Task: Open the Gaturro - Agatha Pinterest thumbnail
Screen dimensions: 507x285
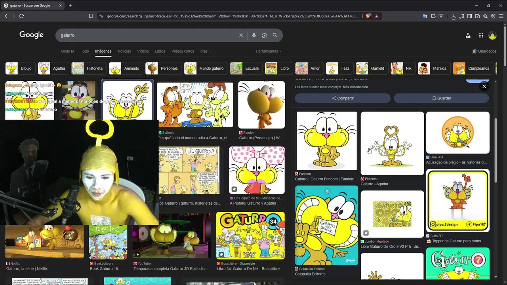Action: coord(392,143)
